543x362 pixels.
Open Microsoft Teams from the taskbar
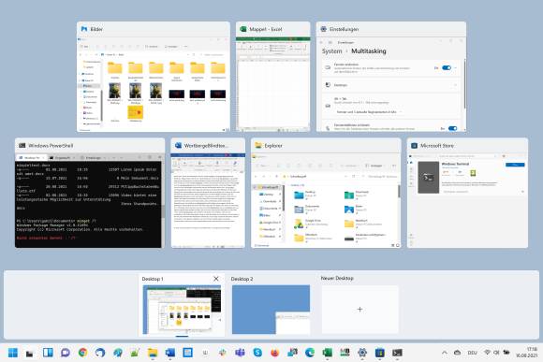[240, 353]
